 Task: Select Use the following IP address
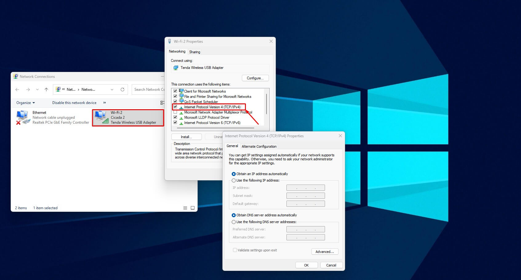click(234, 180)
